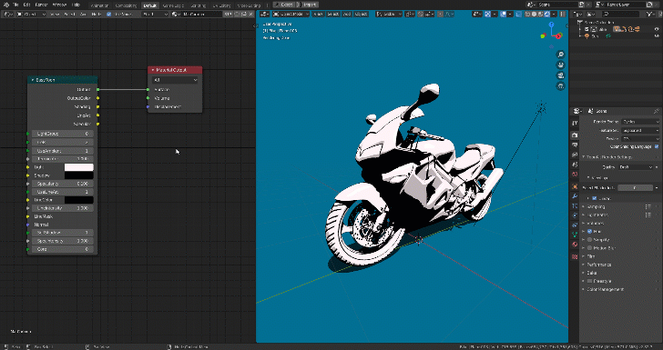Select Sun object in outliner
This screenshot has width=663, height=350.
[x=595, y=36]
